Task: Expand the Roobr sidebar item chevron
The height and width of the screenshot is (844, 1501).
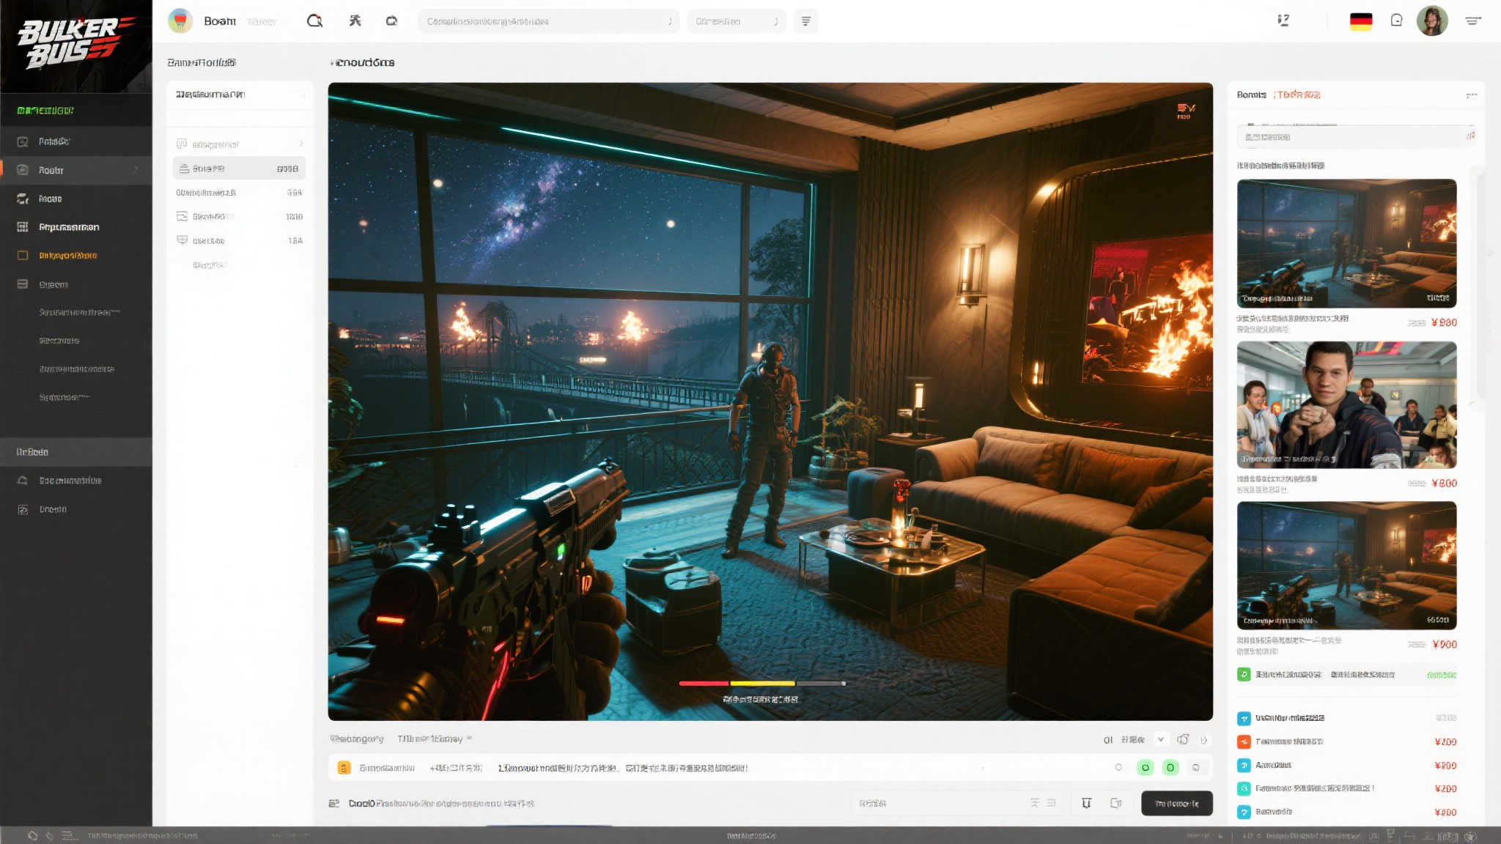Action: coord(136,170)
